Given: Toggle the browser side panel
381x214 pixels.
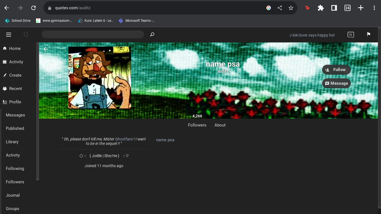Looking at the screenshot, I should 334,8.
